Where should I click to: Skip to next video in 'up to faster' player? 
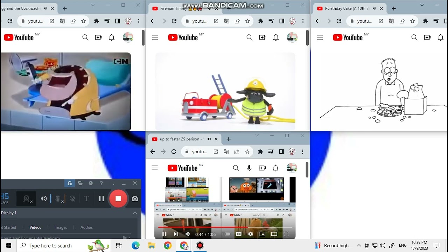[x=176, y=234]
